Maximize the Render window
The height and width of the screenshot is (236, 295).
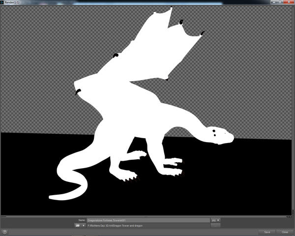(x=280, y=2)
